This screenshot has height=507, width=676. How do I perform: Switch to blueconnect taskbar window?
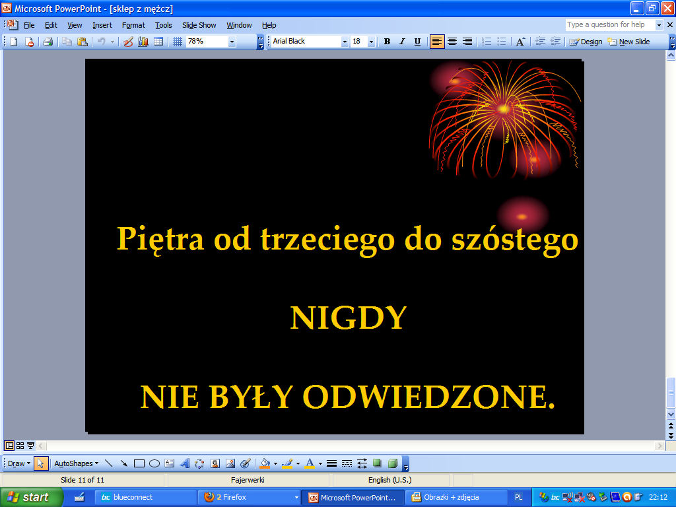tap(145, 497)
